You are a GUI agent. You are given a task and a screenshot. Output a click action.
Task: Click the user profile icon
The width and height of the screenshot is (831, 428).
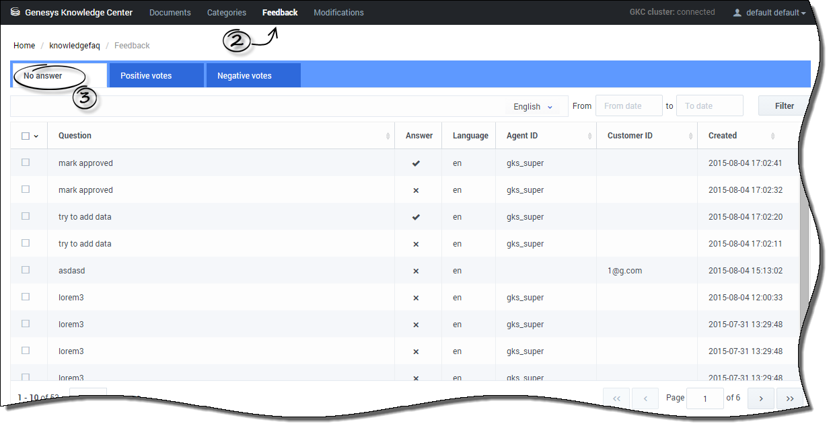pos(737,13)
